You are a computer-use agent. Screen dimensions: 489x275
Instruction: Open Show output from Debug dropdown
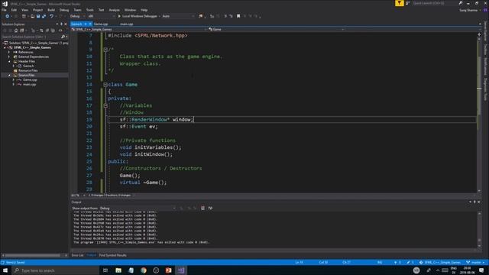(138, 209)
